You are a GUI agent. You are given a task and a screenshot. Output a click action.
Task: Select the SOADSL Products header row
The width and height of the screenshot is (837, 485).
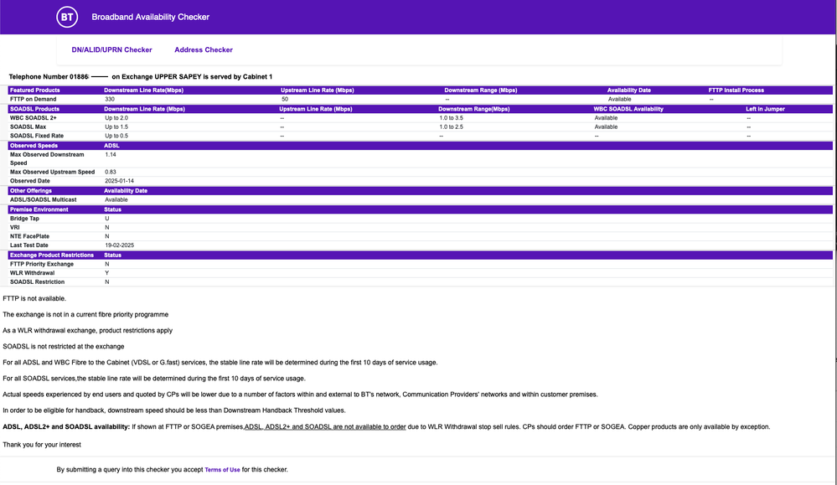[46, 108]
